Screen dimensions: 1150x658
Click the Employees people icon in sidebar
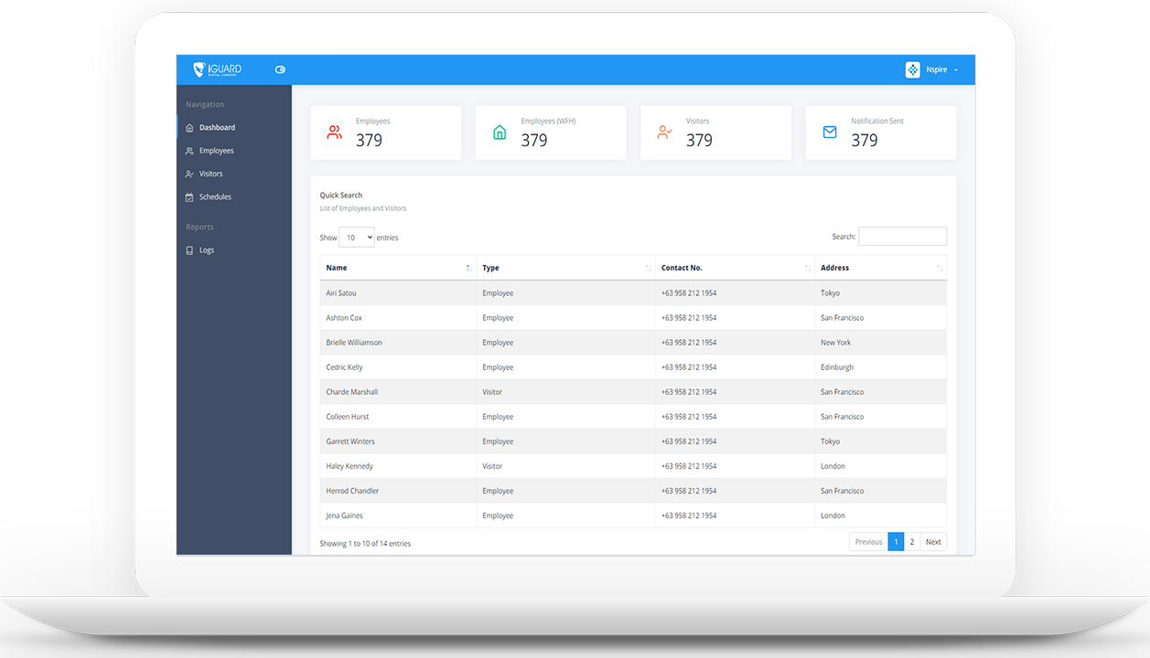(189, 151)
